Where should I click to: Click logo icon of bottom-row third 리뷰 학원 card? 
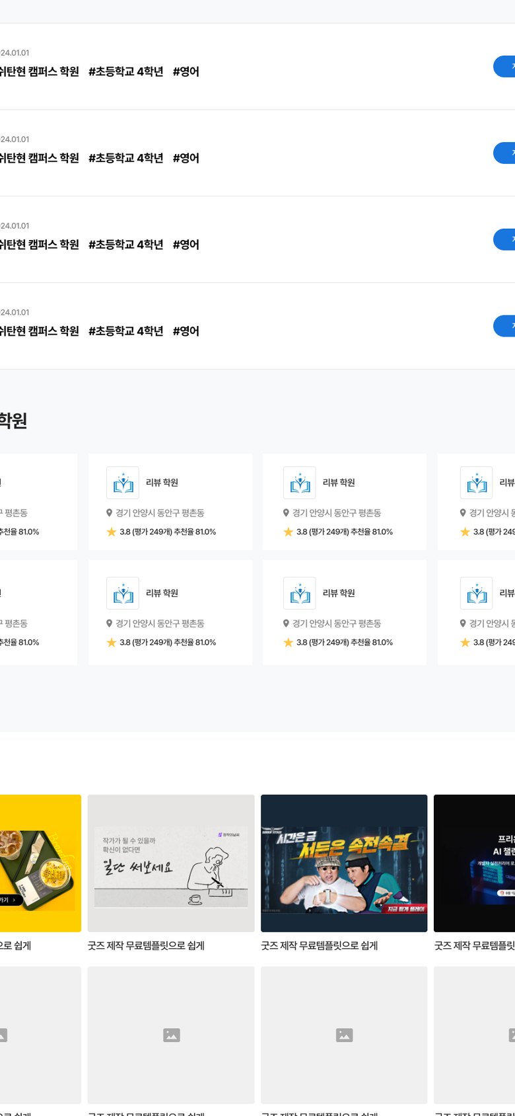click(300, 593)
